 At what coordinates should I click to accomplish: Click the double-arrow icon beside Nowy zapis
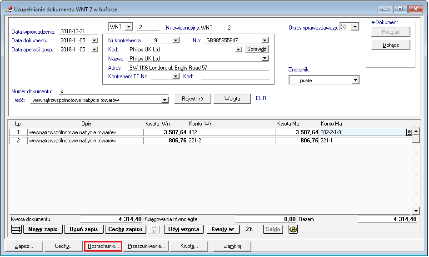point(16,229)
